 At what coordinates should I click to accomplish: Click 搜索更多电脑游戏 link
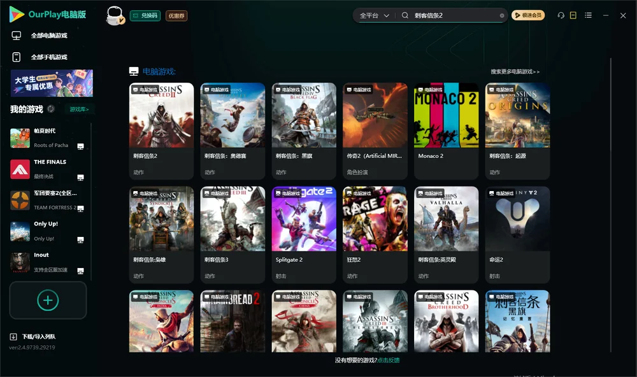(515, 71)
